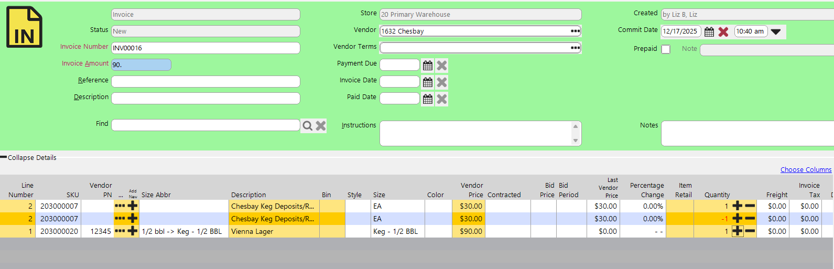
Task: Clear the Commit Date with red X
Action: pyautogui.click(x=723, y=32)
